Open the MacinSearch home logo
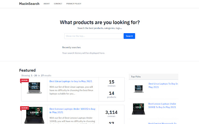 click(29, 4)
